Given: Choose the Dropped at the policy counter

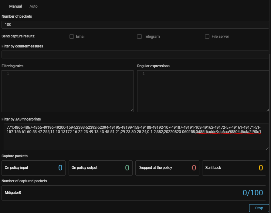Looking at the screenshot, I should click(167, 168).
